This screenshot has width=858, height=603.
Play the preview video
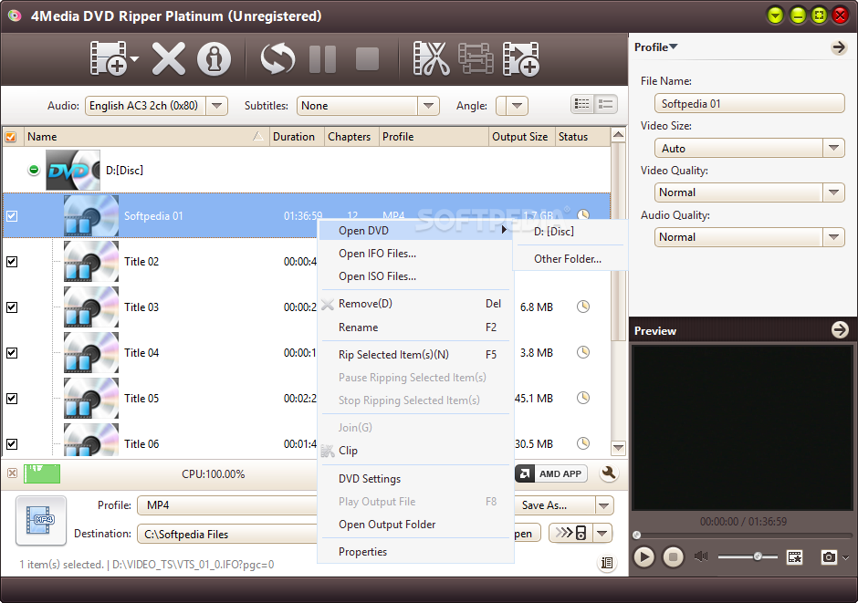point(644,557)
